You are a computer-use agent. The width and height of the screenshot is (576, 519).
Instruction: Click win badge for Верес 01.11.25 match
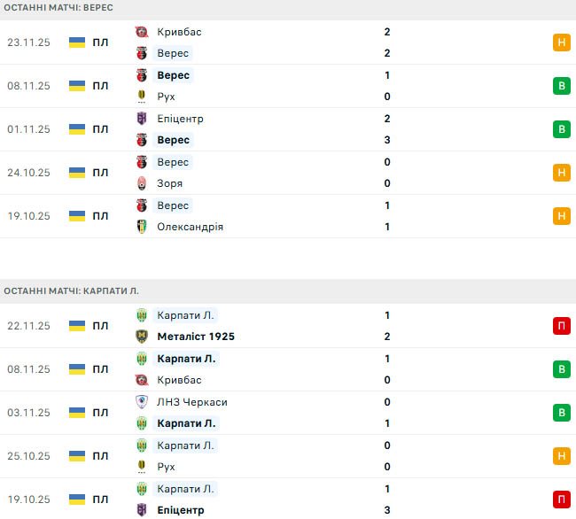561,129
